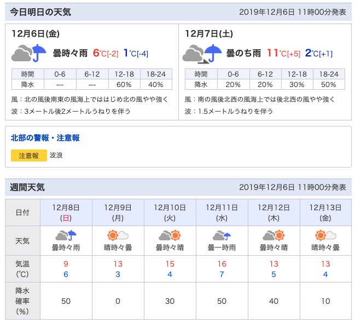355x323 pixels.
Task: Click today's 60% precipitation cell
Action: 124,84
